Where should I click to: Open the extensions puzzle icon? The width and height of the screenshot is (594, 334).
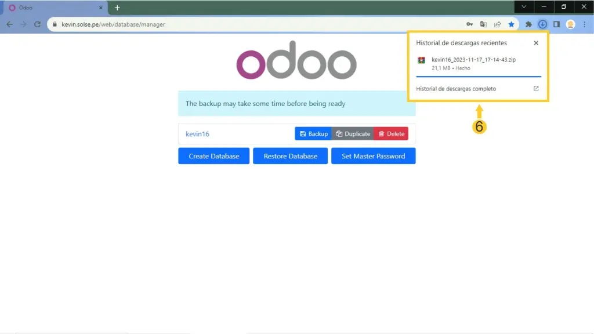click(x=528, y=24)
